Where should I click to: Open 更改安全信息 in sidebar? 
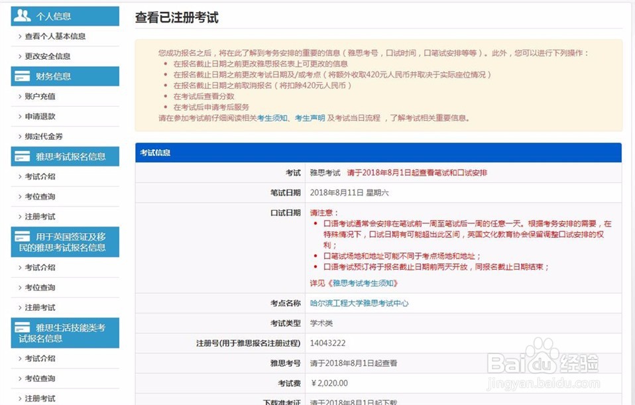click(x=47, y=56)
